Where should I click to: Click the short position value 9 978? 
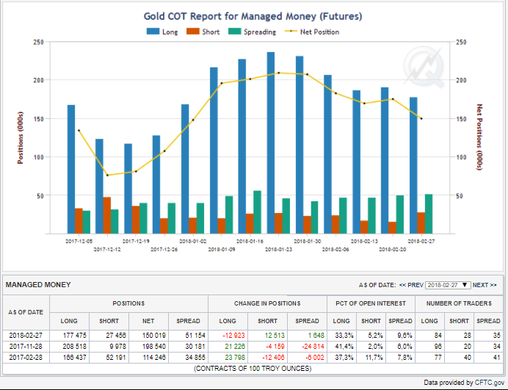click(x=117, y=347)
